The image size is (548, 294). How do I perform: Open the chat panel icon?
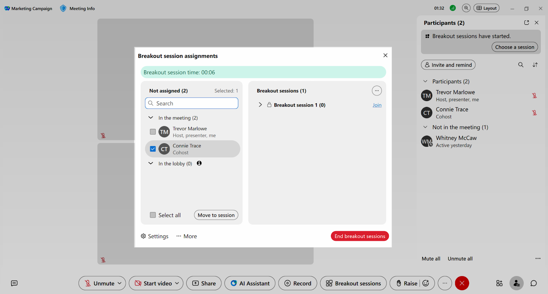pos(534,283)
